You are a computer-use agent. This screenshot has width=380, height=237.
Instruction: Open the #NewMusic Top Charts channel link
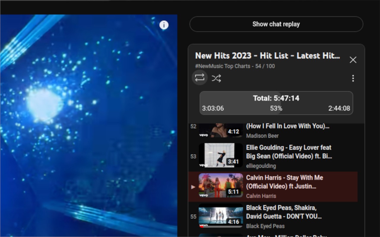pos(223,66)
